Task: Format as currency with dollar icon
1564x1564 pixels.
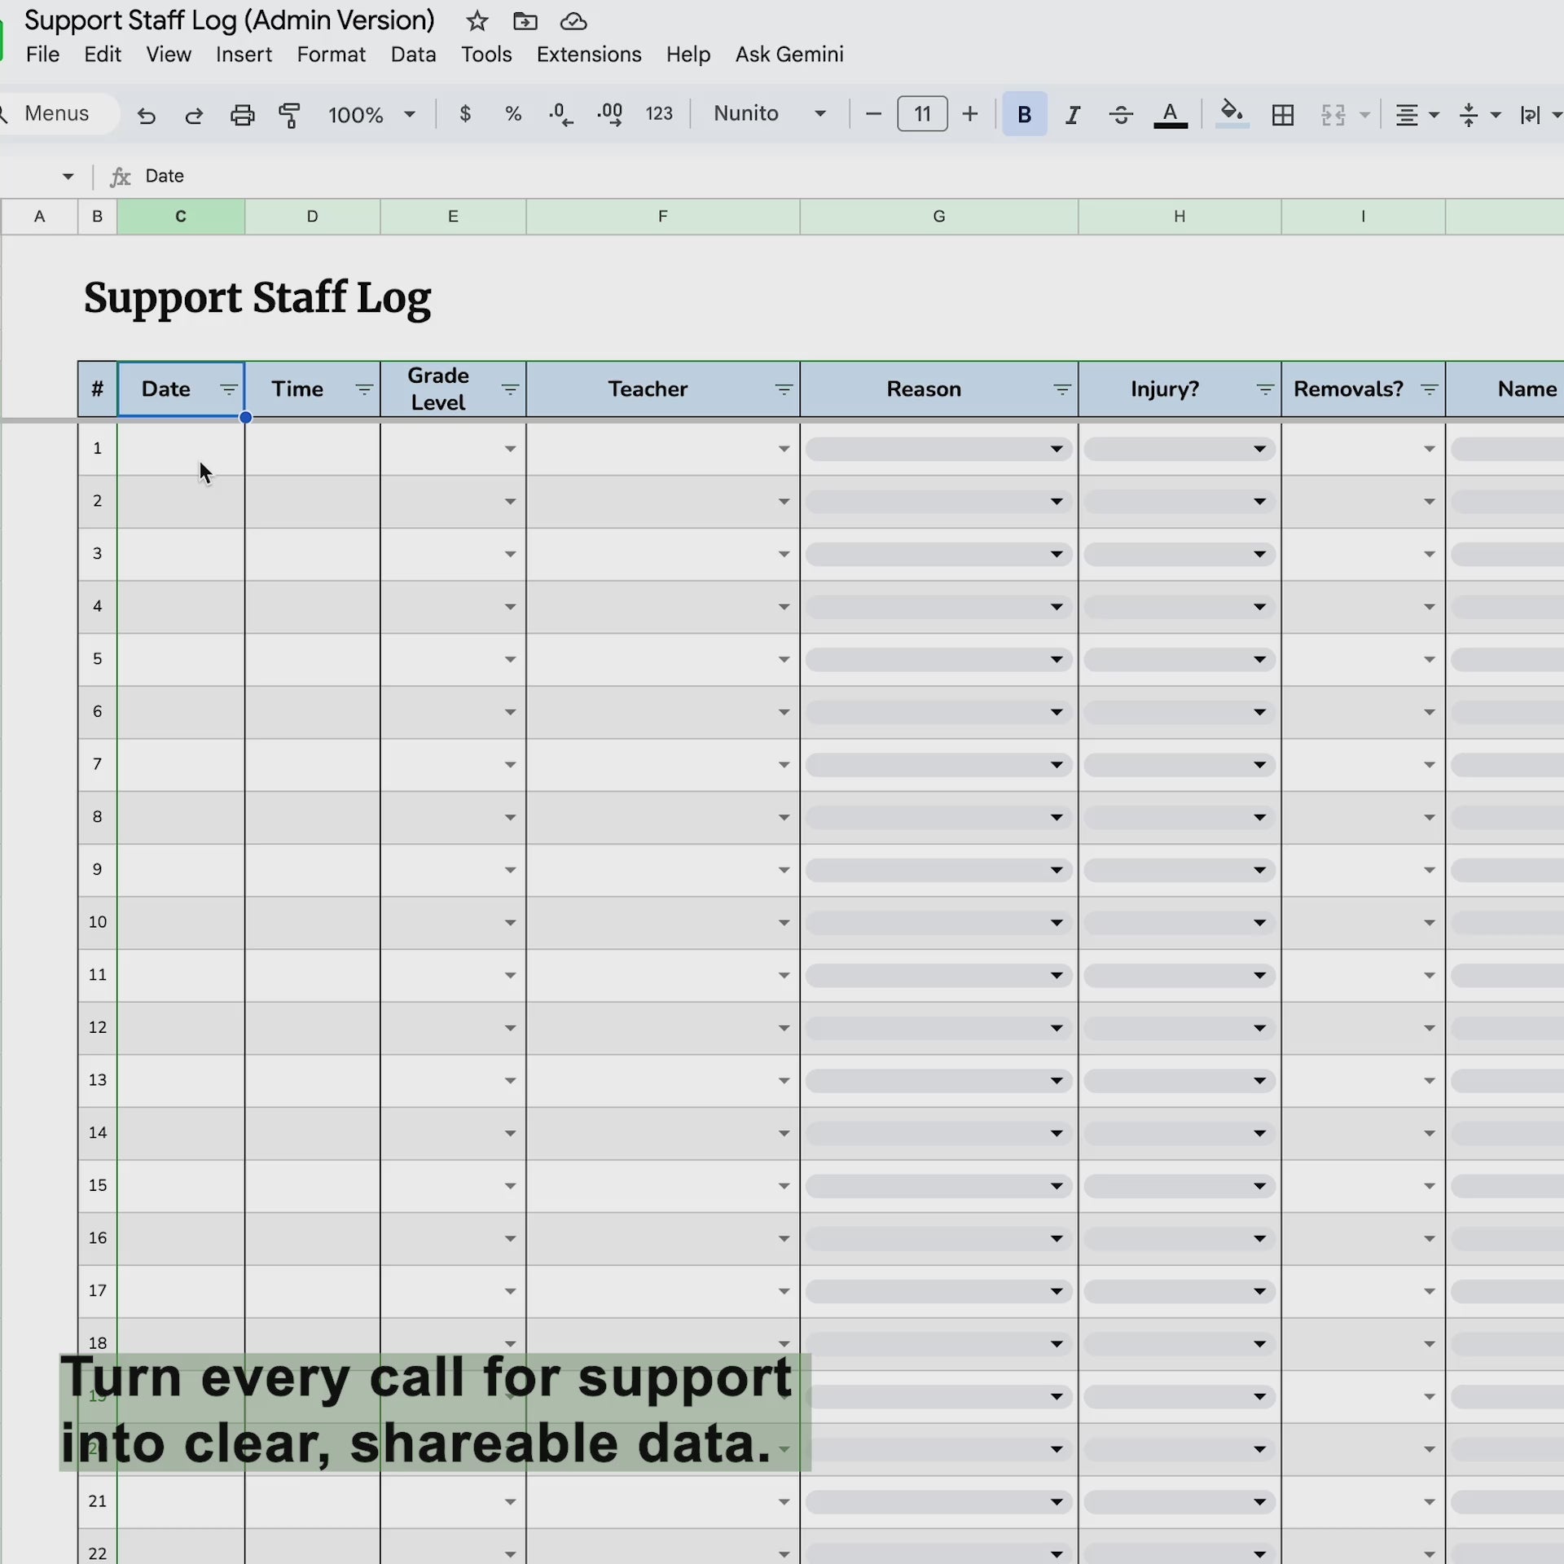Action: (x=465, y=114)
